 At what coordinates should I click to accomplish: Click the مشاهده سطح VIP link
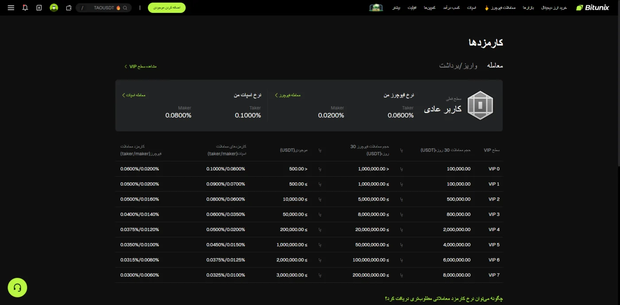140,66
